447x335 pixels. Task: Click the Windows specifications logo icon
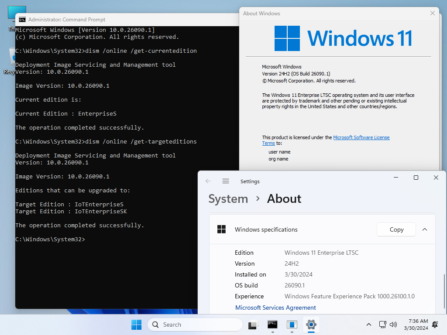tap(221, 229)
